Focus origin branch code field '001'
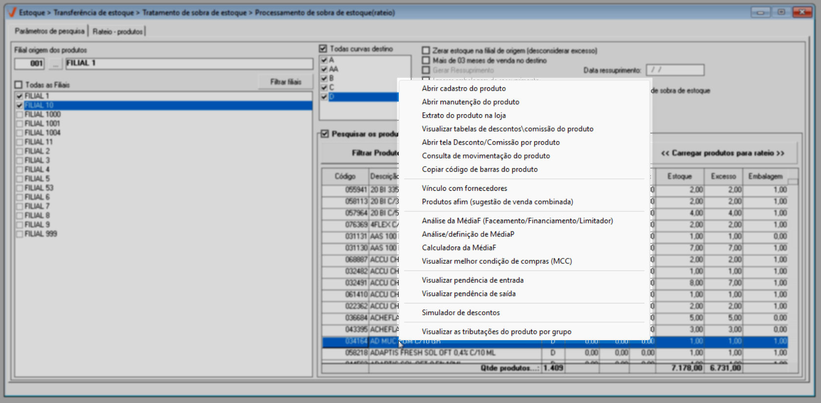Screen dimensions: 821x403 pyautogui.click(x=30, y=64)
